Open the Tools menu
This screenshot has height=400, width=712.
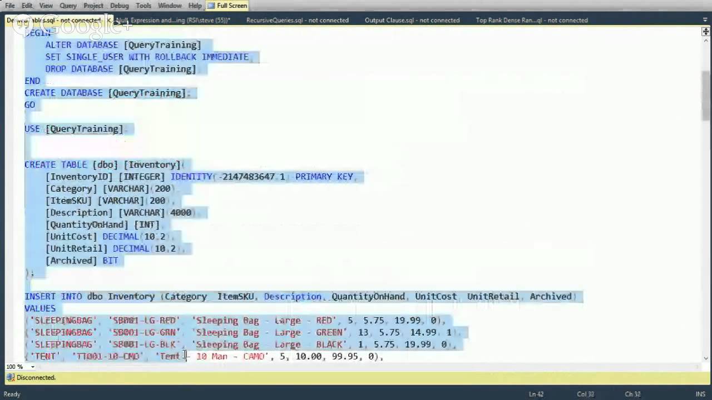tap(143, 6)
